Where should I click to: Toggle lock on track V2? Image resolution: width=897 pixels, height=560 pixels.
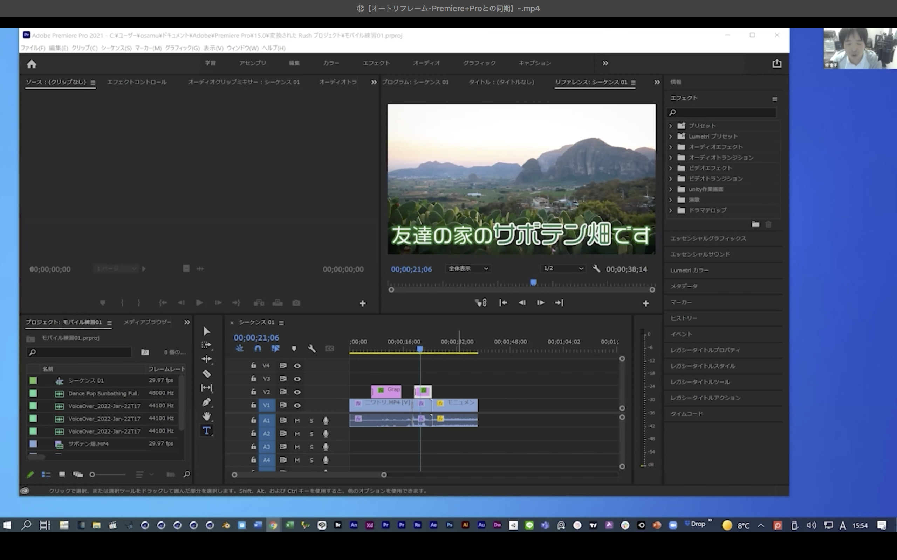tap(253, 392)
